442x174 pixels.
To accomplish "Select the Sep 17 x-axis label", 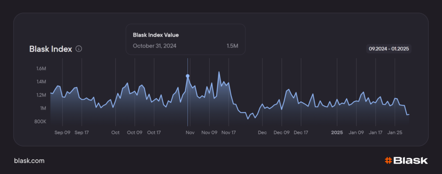I will click(x=82, y=133).
